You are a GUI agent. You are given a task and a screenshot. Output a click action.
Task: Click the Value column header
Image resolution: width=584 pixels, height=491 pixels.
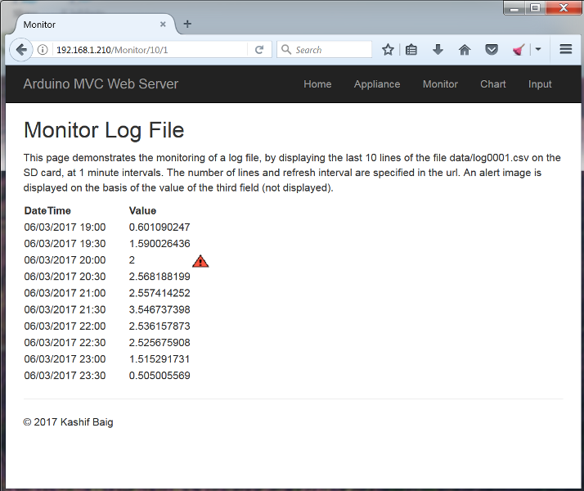pos(142,211)
